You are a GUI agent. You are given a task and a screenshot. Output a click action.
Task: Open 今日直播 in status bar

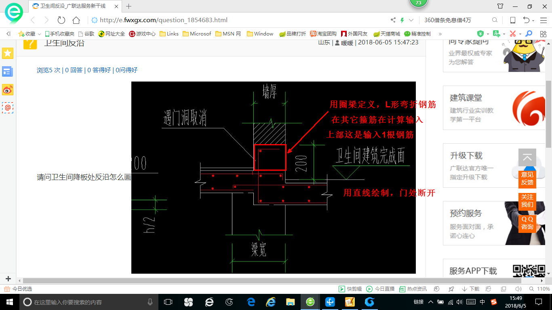click(380, 289)
